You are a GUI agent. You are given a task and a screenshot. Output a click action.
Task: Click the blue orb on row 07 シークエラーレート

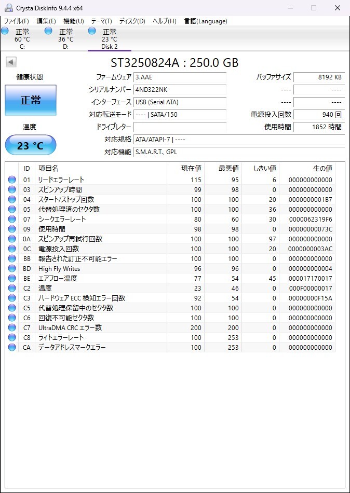[x=12, y=219]
